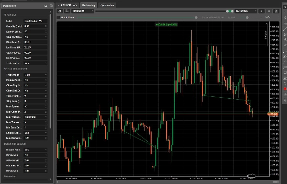Click the Risk Management section header
Viewport: 287px width, 184px height.
(16, 69)
